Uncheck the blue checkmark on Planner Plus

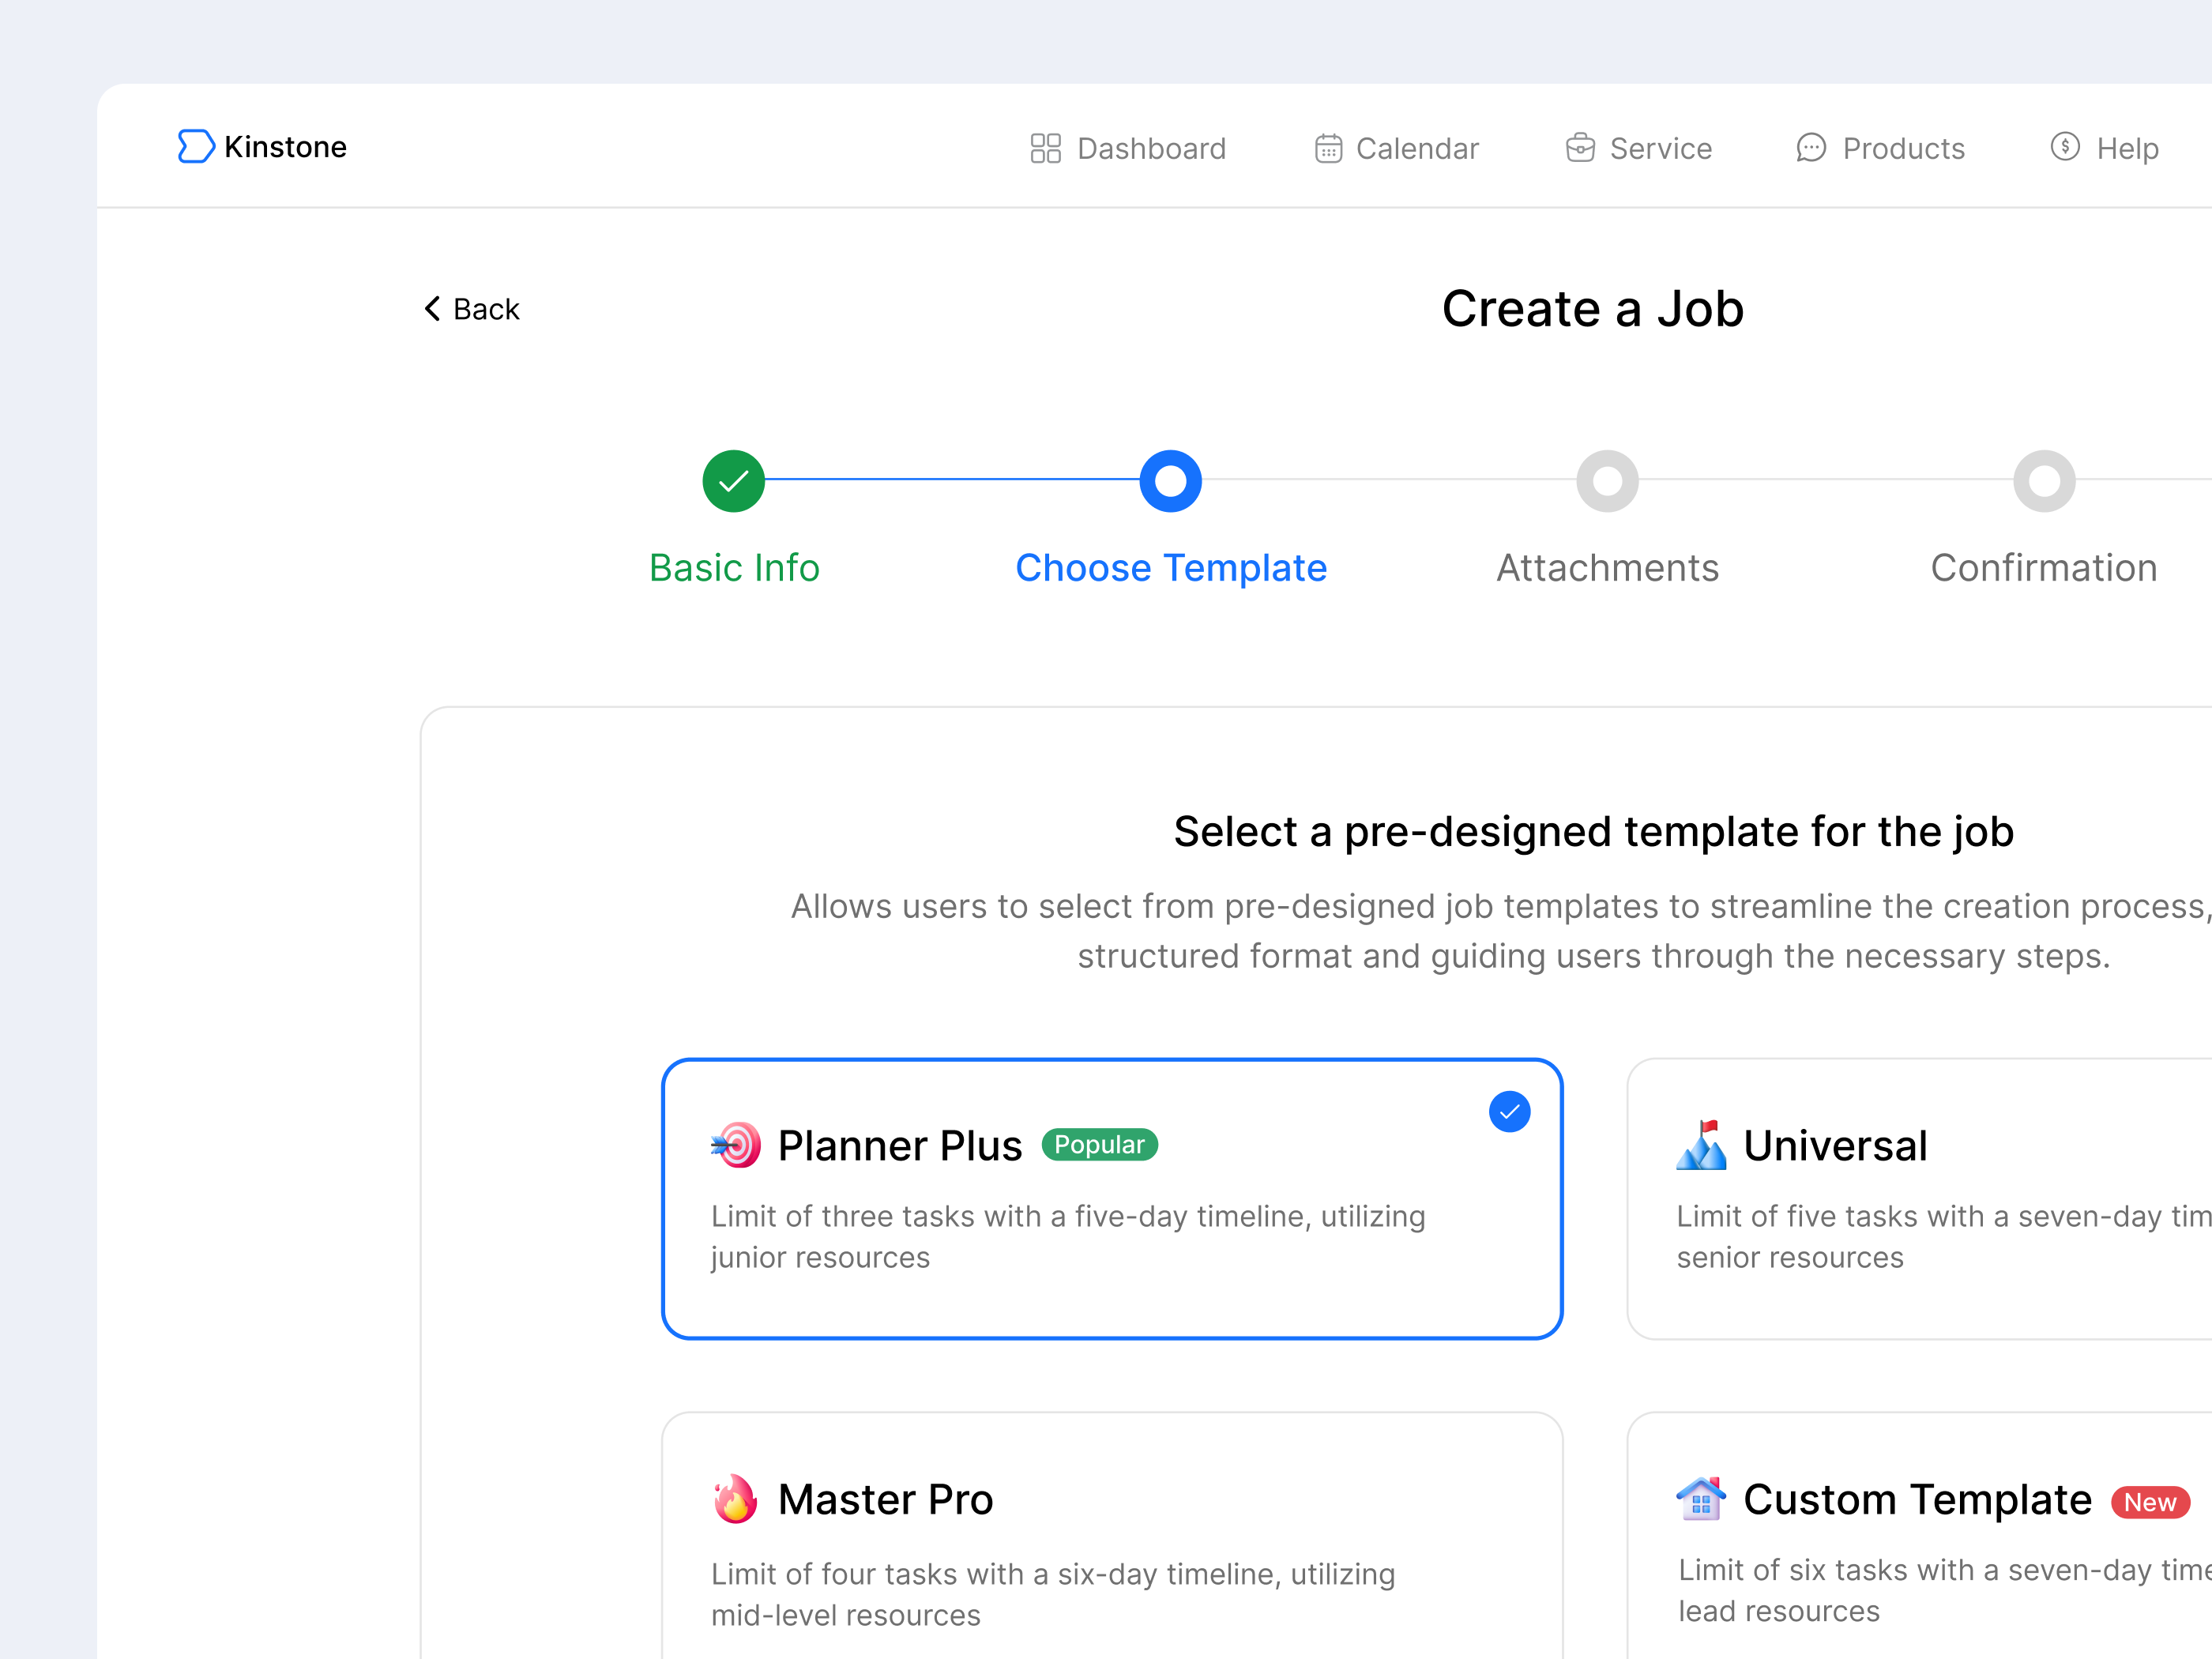1509,1112
